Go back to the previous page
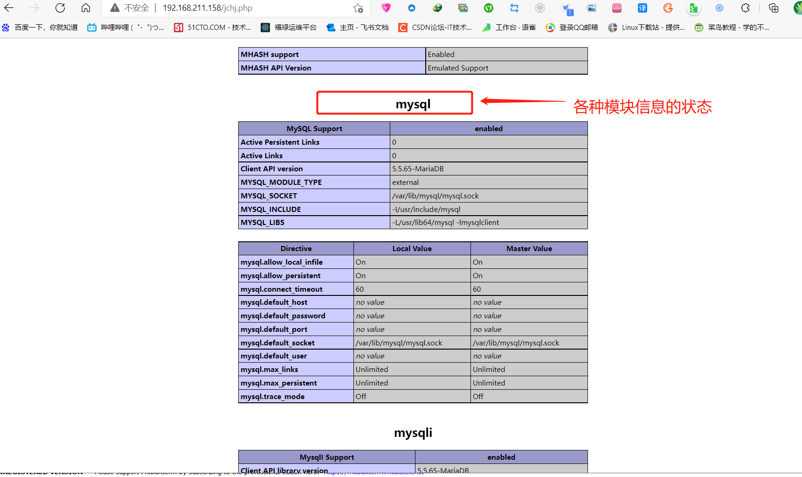802x477 pixels. tap(9, 8)
